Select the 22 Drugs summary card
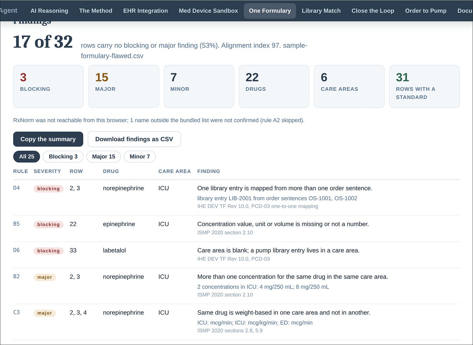The width and height of the screenshot is (473, 345). coord(274,86)
